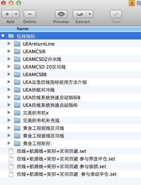Select the UEAMCSD 20区间线 row text
Screen dimensions: 141x185
[x=44, y=67]
